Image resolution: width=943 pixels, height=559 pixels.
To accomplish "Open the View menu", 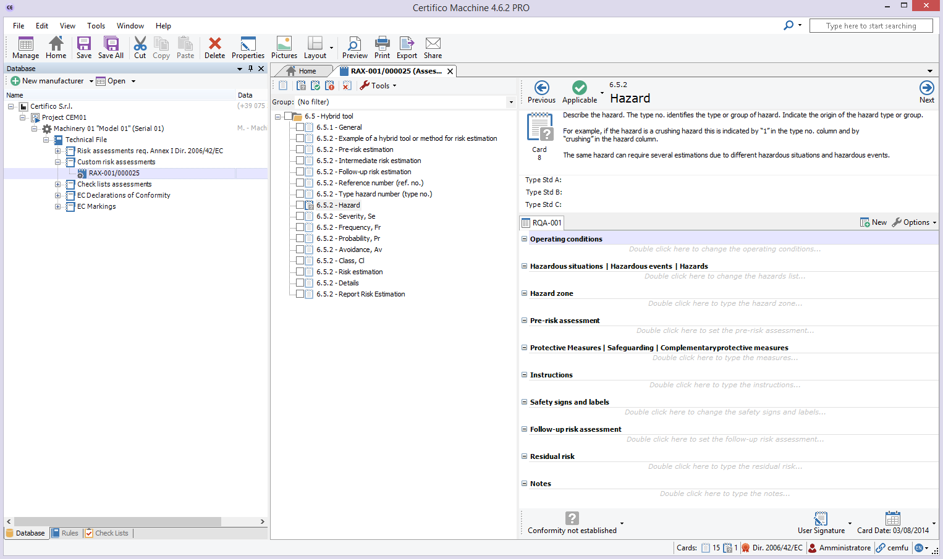I will pos(67,26).
